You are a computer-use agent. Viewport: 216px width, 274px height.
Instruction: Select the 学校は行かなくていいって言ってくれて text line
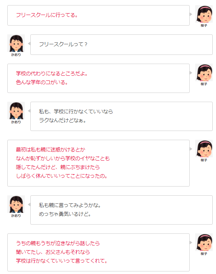(x=62, y=261)
